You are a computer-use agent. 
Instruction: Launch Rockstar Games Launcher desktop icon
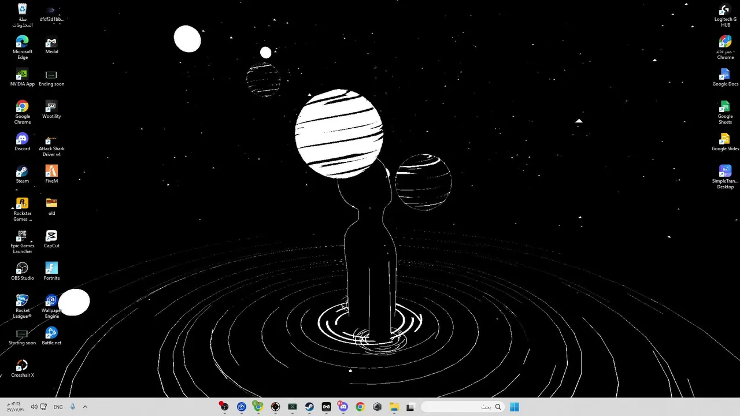coord(22,209)
